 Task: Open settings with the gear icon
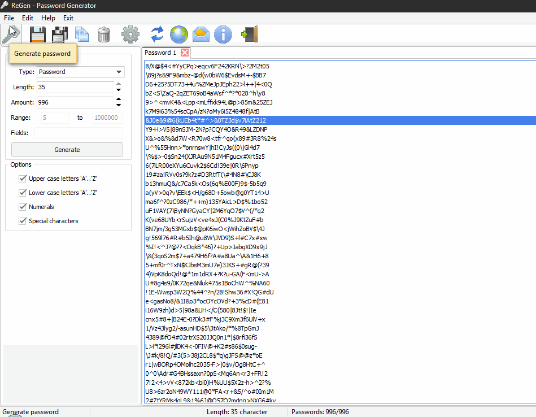click(130, 34)
